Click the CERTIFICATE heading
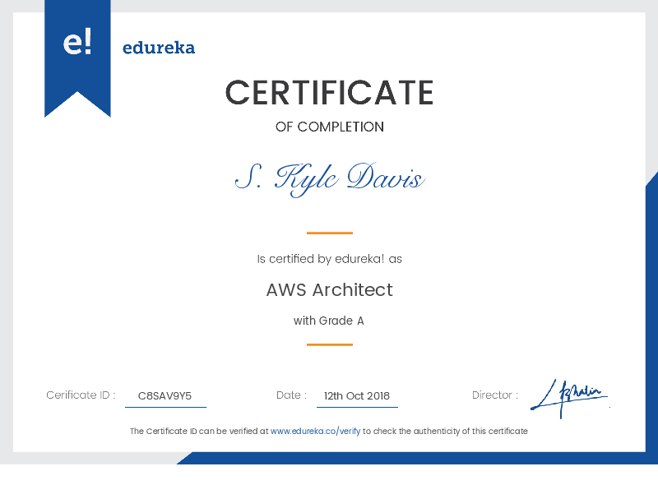The image size is (658, 485). coord(330,93)
